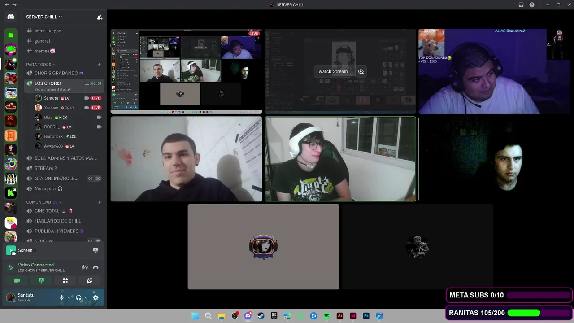The image size is (574, 323).
Task: Add channel to COMUNIDAD category
Action: [99, 202]
